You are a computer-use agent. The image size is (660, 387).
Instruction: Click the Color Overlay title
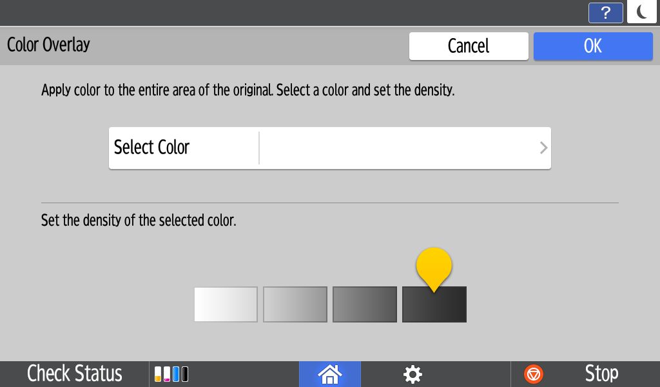click(x=48, y=45)
